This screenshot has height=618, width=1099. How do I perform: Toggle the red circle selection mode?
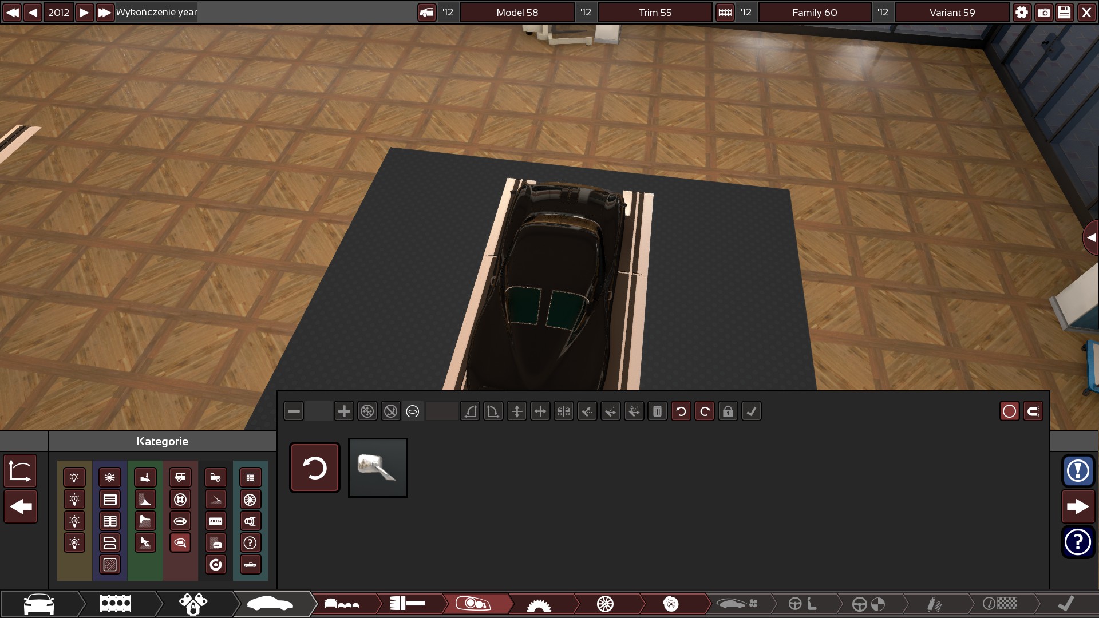(x=1010, y=411)
